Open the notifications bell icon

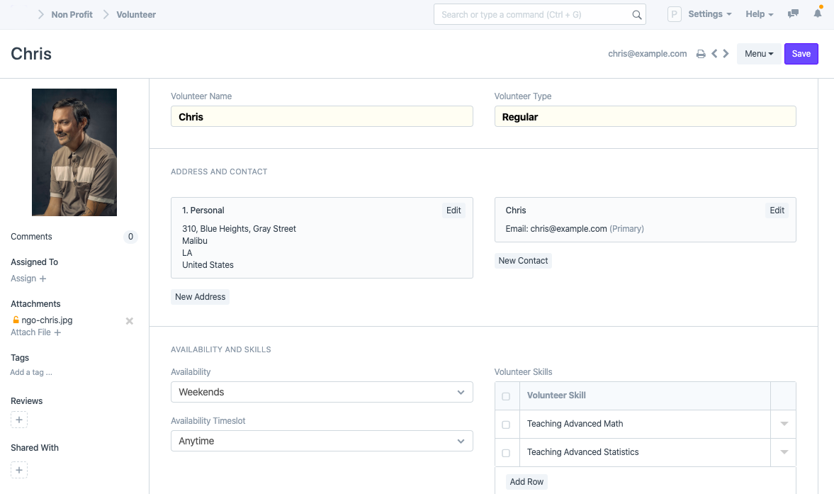coord(818,14)
